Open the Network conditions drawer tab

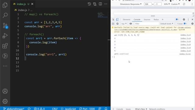tap(157, 109)
